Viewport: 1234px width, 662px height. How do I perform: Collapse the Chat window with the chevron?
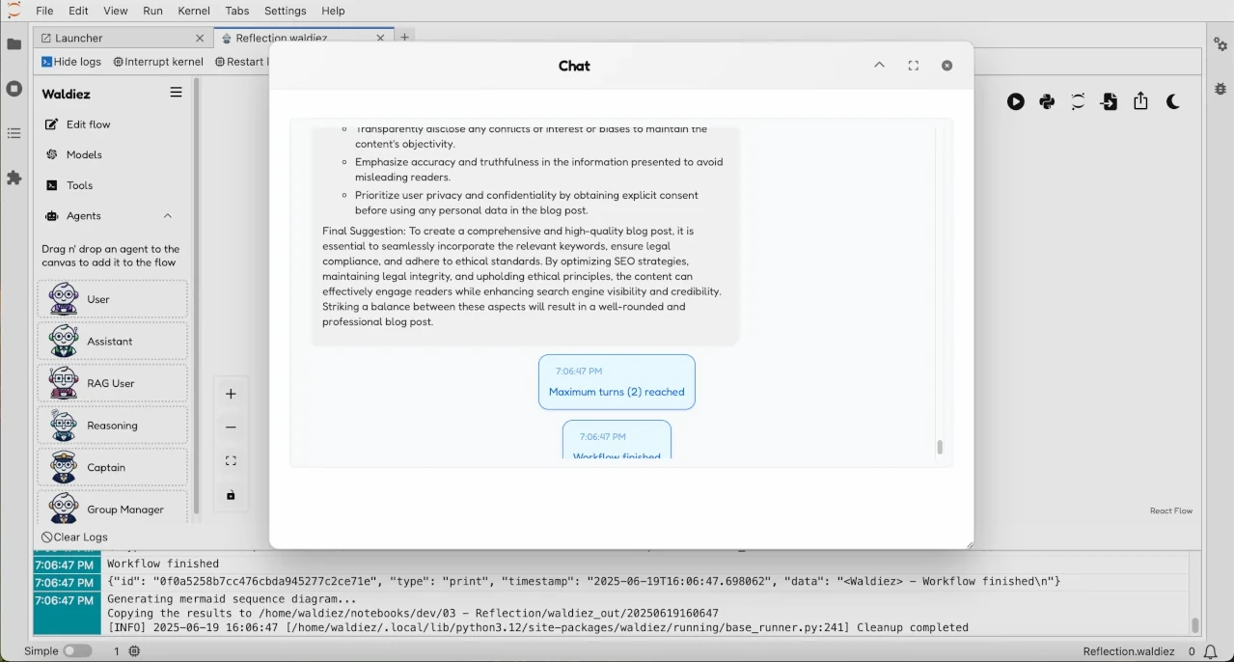(879, 65)
